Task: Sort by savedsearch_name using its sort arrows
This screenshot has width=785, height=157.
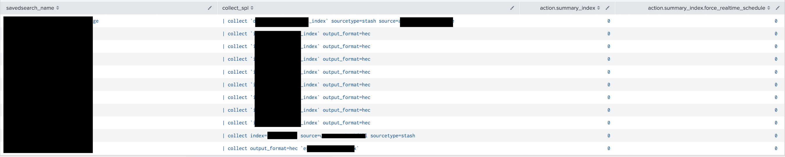Action: (58, 8)
